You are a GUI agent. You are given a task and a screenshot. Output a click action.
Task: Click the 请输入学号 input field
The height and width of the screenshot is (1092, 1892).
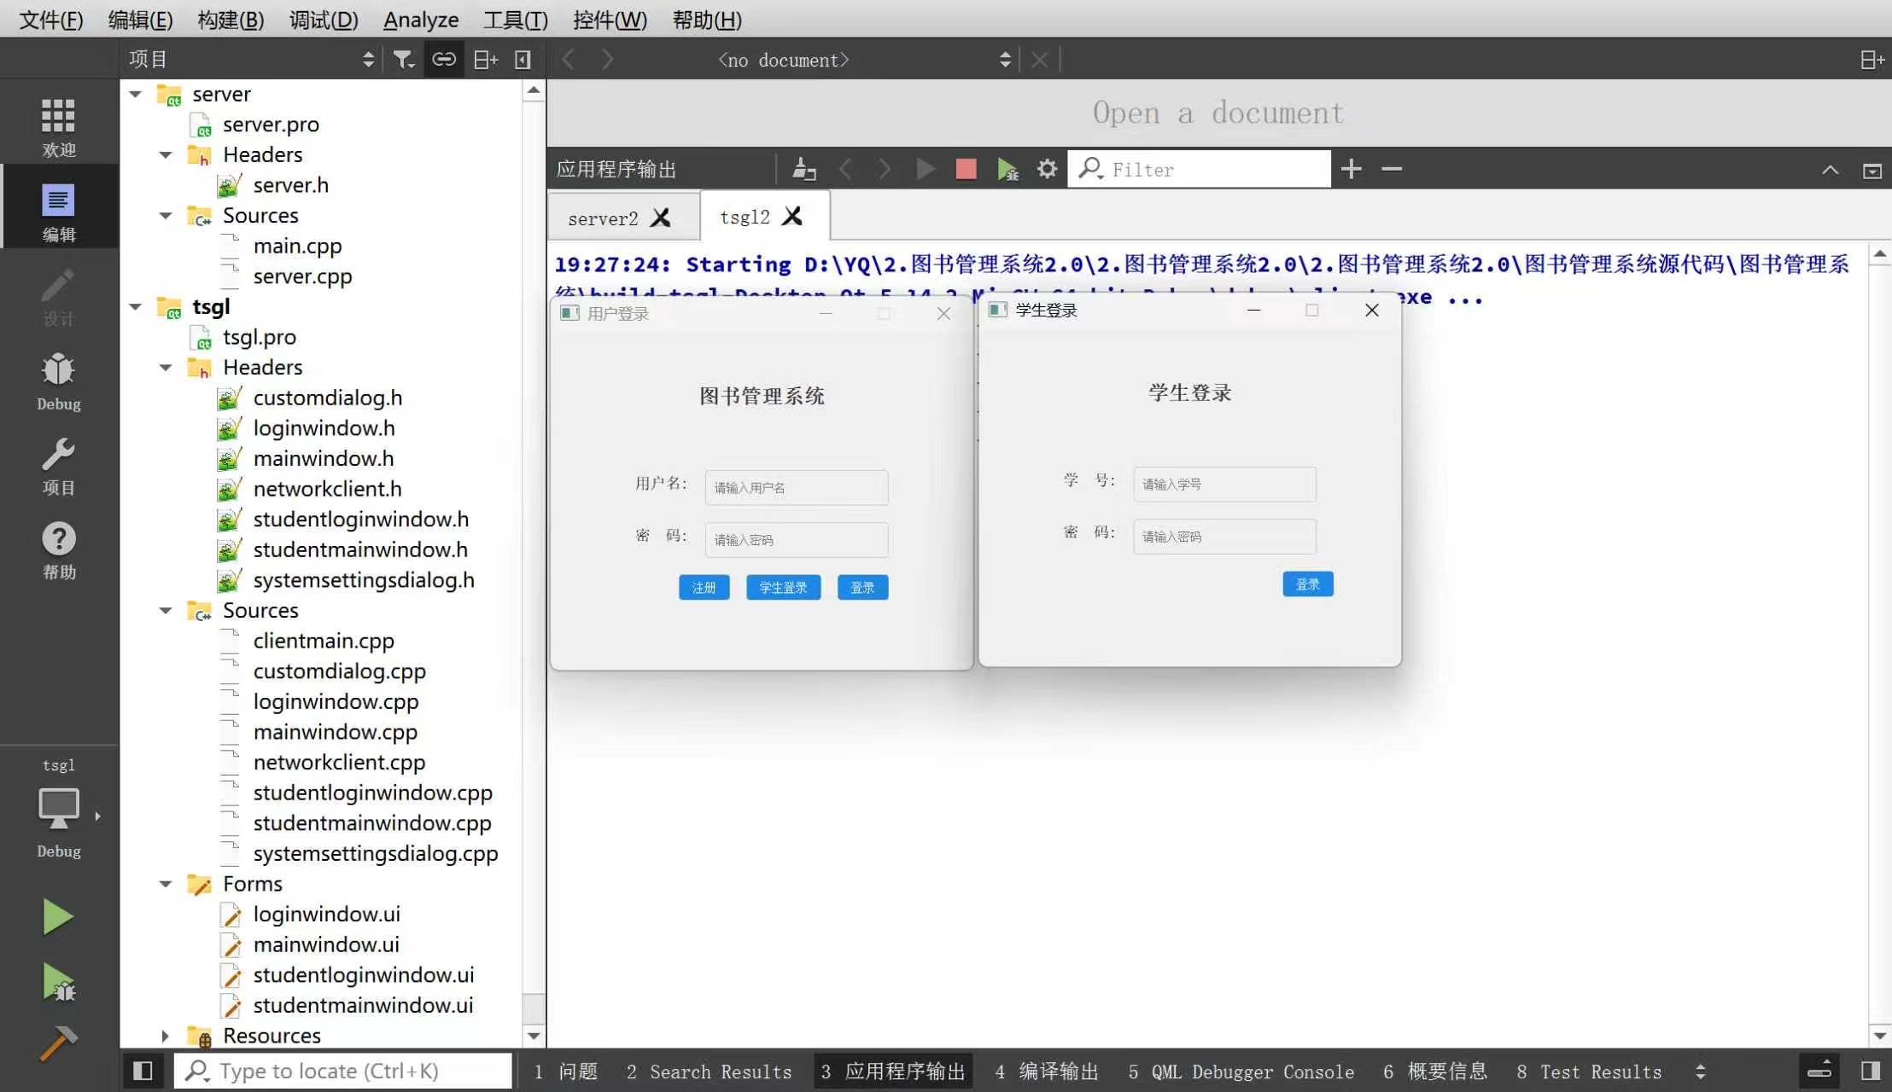click(1224, 484)
